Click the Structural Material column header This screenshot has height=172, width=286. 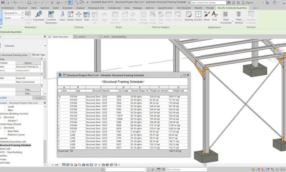(x=101, y=91)
